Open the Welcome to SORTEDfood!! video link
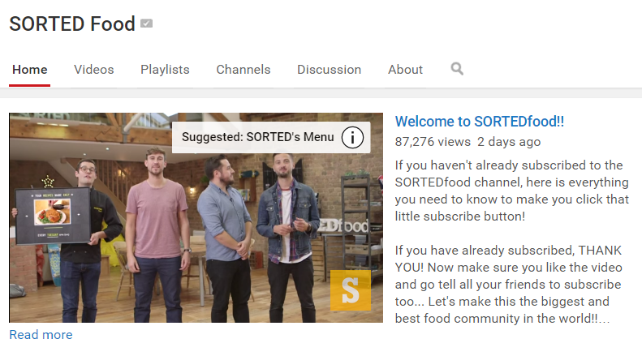Viewport: 642px width, 356px height. click(x=480, y=122)
